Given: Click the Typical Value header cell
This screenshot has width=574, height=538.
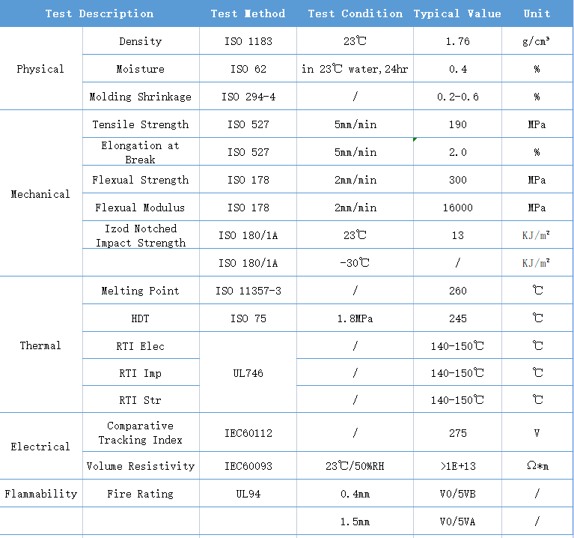Looking at the screenshot, I should coord(457,13).
